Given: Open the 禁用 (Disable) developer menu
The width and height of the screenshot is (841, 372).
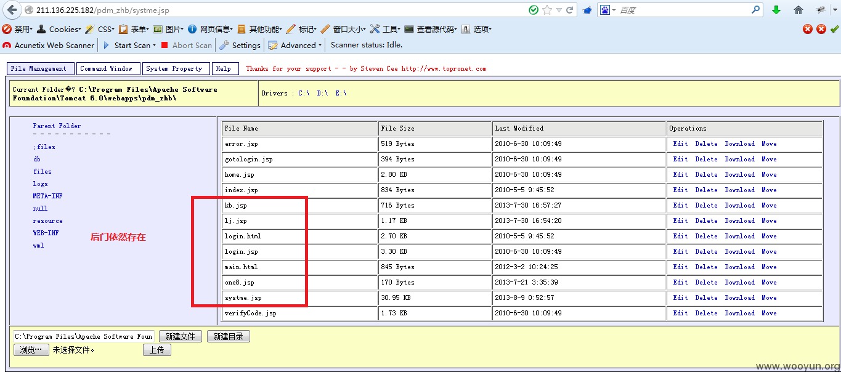Looking at the screenshot, I should tap(17, 29).
